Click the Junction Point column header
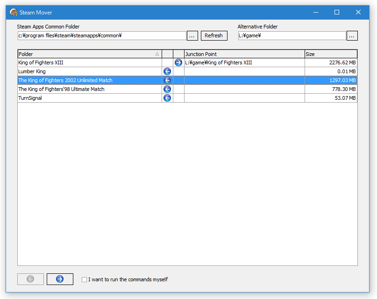 pos(244,54)
